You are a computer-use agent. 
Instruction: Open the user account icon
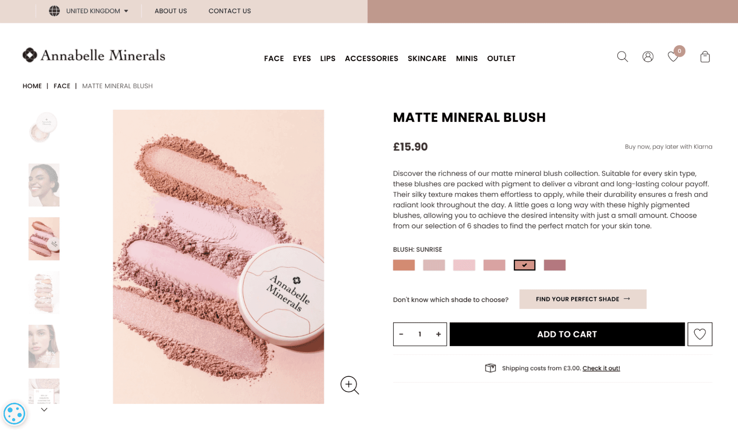pos(648,57)
